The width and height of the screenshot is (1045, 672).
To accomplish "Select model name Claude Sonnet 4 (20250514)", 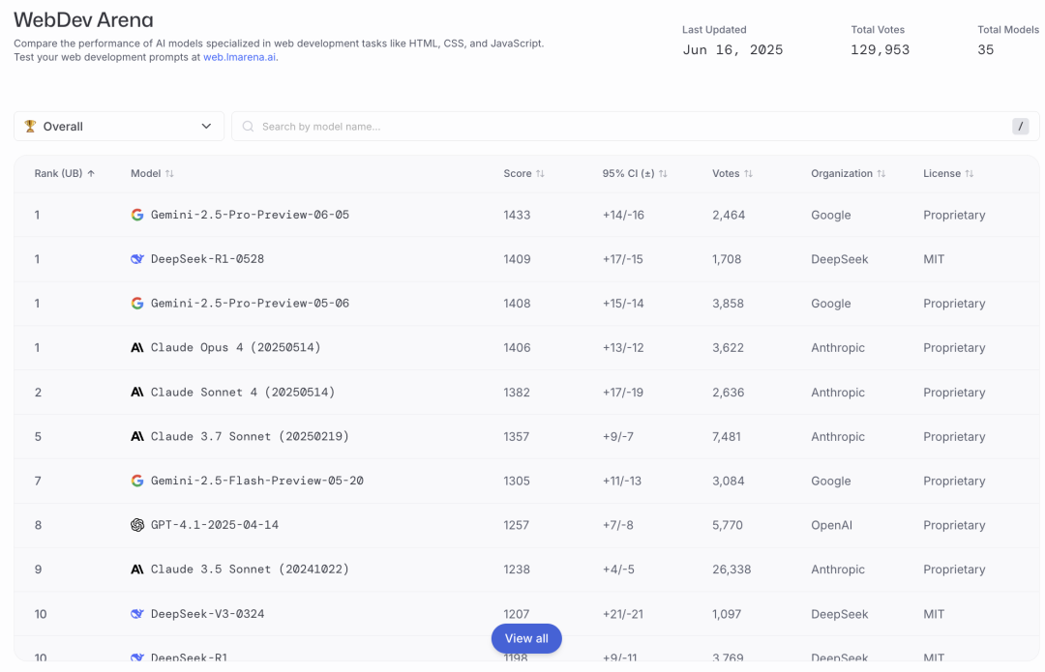I will (243, 393).
